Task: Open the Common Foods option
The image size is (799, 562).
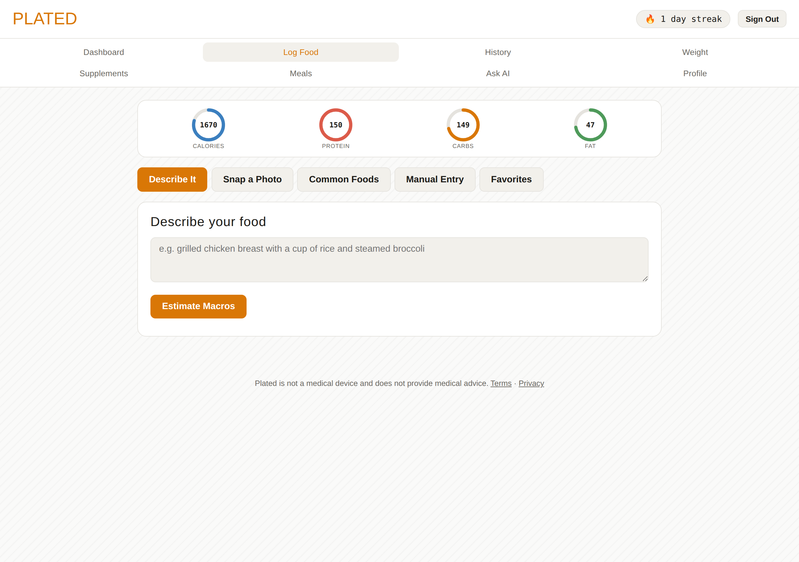Action: point(344,179)
